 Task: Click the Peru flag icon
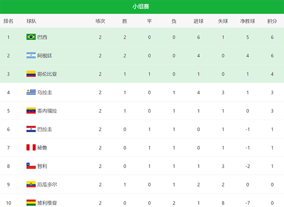31,148
